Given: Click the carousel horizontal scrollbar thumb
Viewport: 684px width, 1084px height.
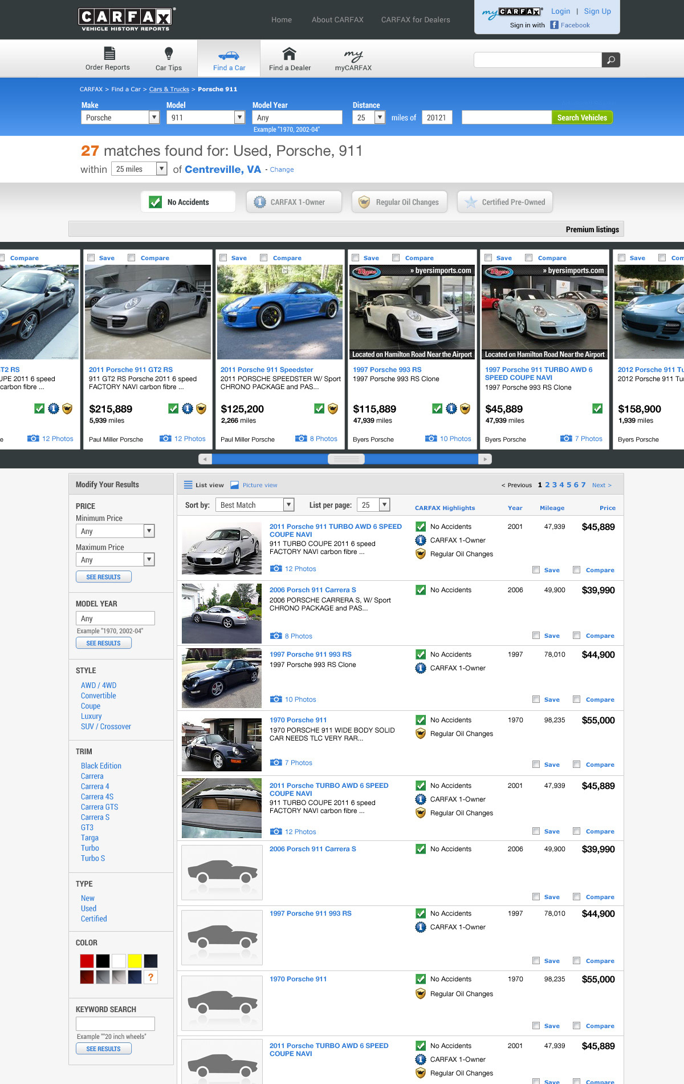Looking at the screenshot, I should (347, 459).
